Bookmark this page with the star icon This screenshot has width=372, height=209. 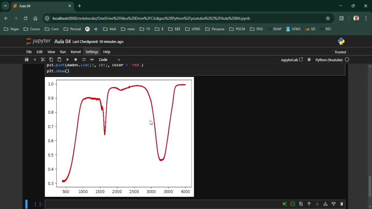pos(328,18)
